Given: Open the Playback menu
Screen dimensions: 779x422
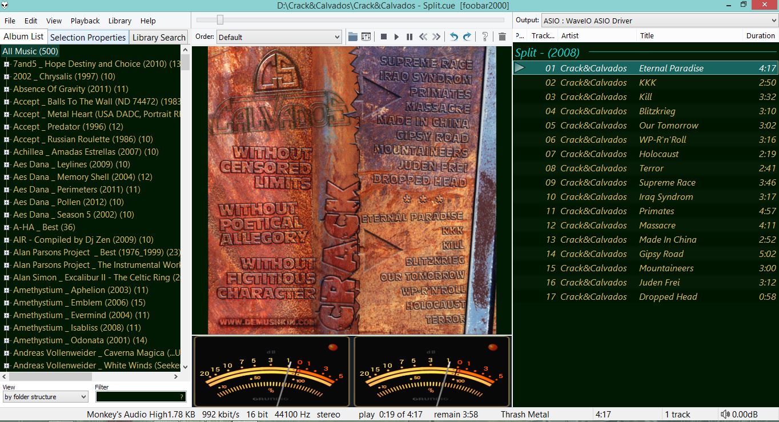Looking at the screenshot, I should [x=85, y=21].
